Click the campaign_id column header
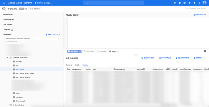This screenshot has height=107, width=209. tap(77, 69)
